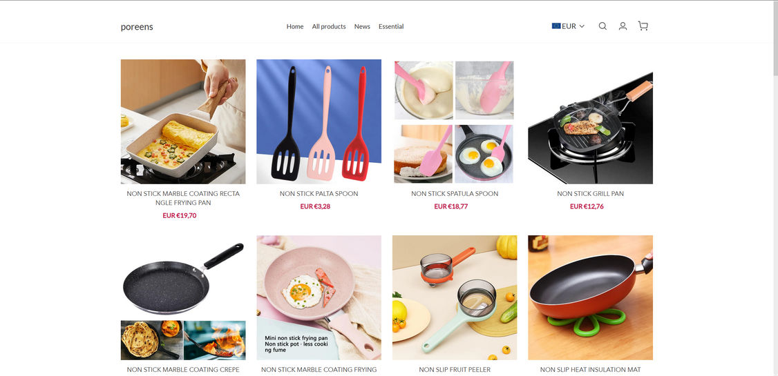
Task: Select the red pan heat insulation mat image
Action: 591,297
